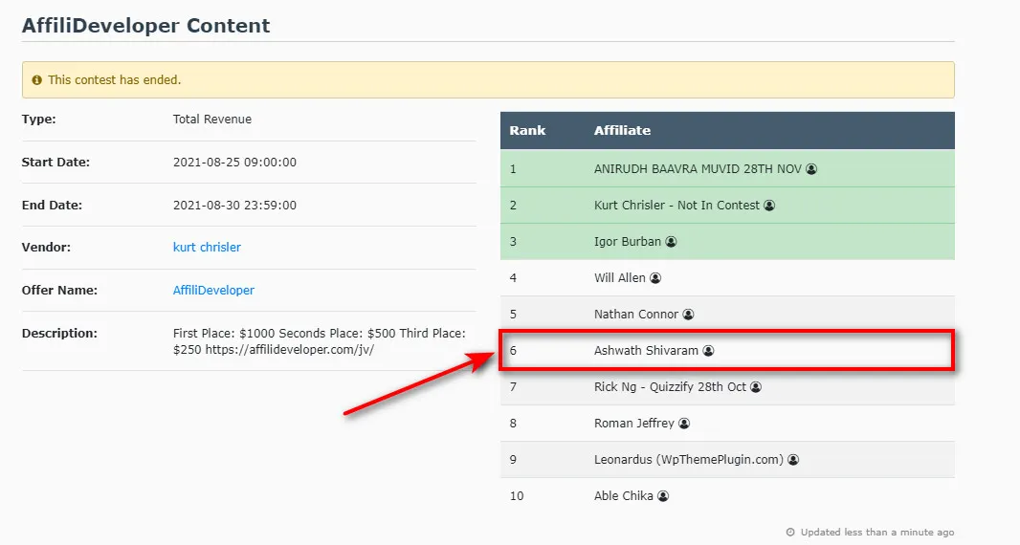Viewport: 1020px width, 545px height.
Task: Click the Roman Jeffrey affiliate name
Action: pos(633,424)
